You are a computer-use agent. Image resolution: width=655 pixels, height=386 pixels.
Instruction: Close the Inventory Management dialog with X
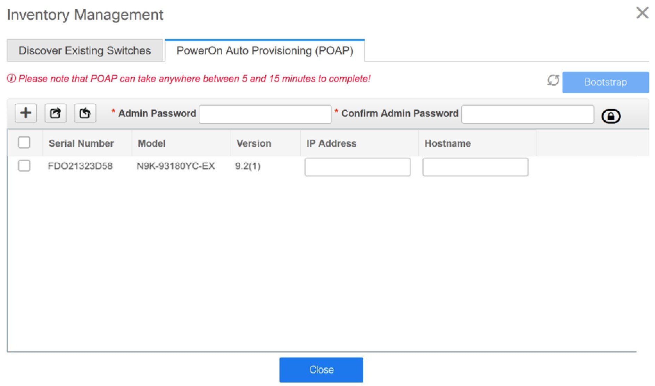(x=642, y=13)
